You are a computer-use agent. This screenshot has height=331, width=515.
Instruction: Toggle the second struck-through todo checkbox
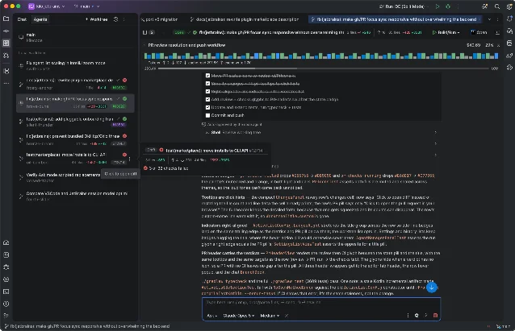coord(207,84)
